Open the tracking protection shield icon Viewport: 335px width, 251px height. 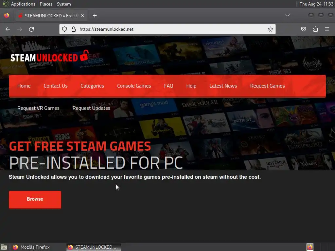(x=64, y=29)
